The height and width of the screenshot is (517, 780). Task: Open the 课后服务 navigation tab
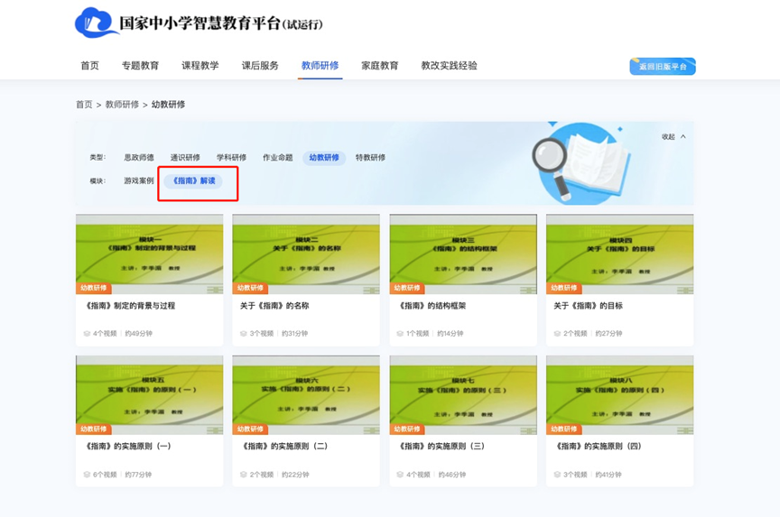(260, 66)
